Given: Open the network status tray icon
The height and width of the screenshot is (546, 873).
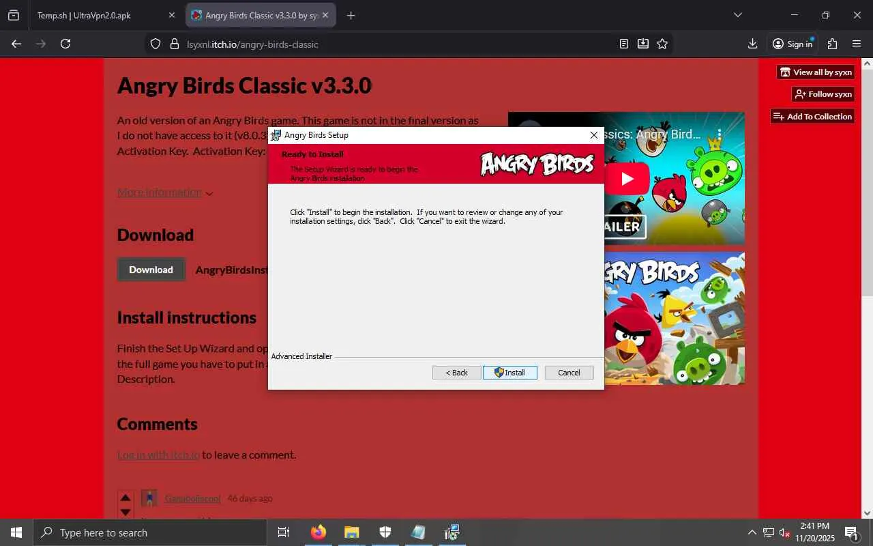Looking at the screenshot, I should tap(769, 532).
